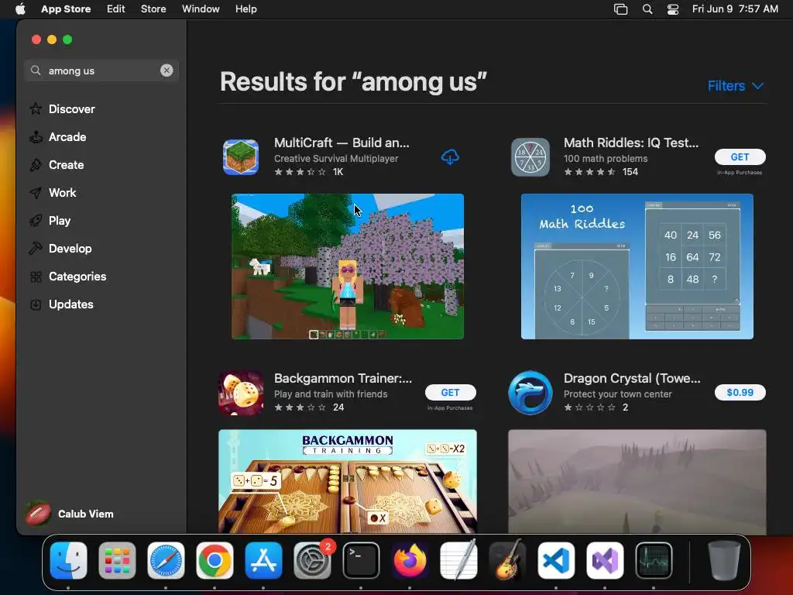The image size is (793, 595).
Task: Clear the search field with the X icon
Action: point(166,71)
